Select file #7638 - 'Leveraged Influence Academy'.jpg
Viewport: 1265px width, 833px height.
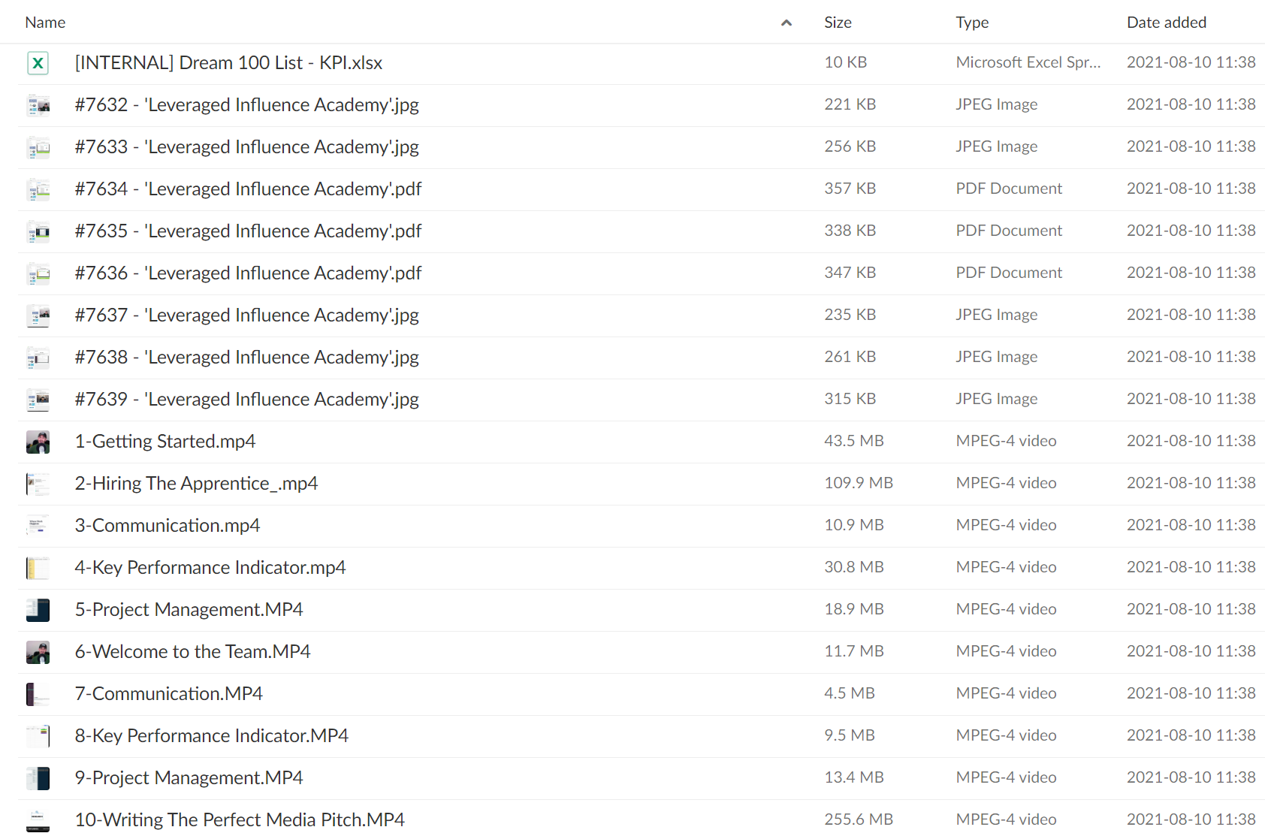pos(246,358)
